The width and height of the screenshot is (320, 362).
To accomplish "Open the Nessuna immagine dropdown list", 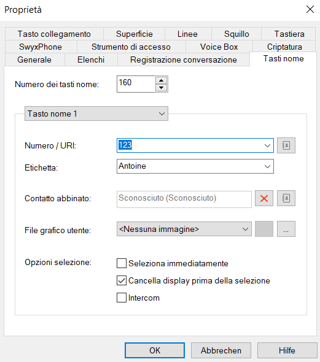I will point(184,229).
